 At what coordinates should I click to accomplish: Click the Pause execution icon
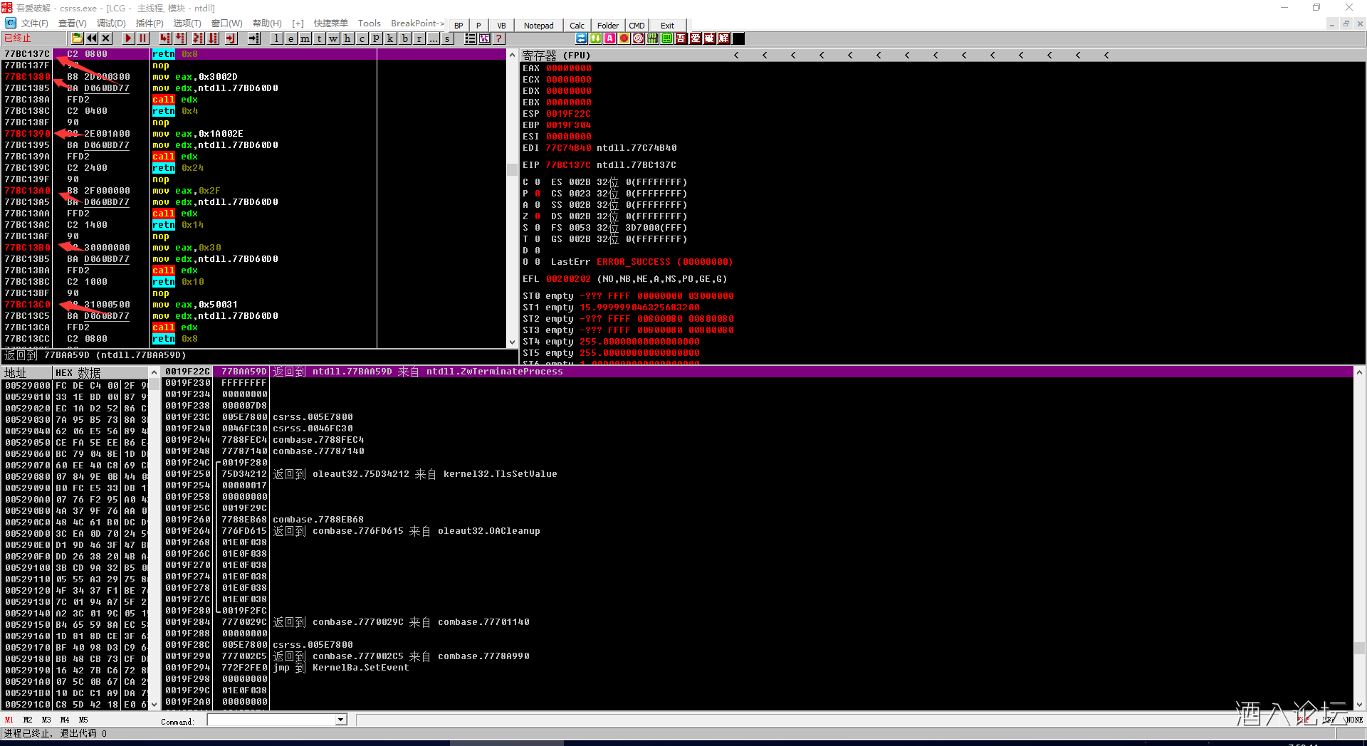(142, 38)
